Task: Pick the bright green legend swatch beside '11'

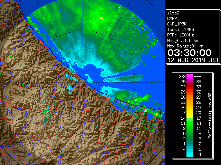Action: [x=190, y=123]
